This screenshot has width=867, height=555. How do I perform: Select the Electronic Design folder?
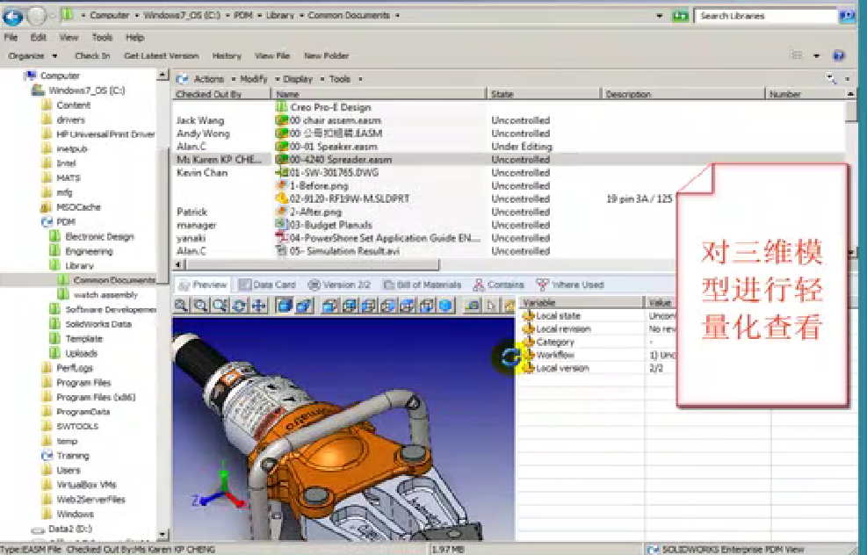pos(99,236)
